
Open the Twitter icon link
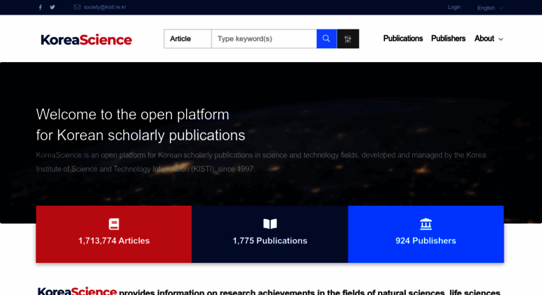click(52, 7)
